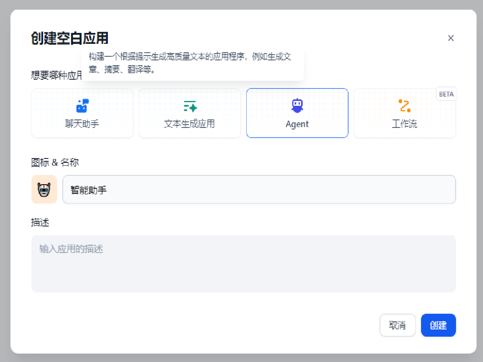Image resolution: width=483 pixels, height=362 pixels.
Task: Click the 图标 & 名称 section label
Action: click(55, 162)
